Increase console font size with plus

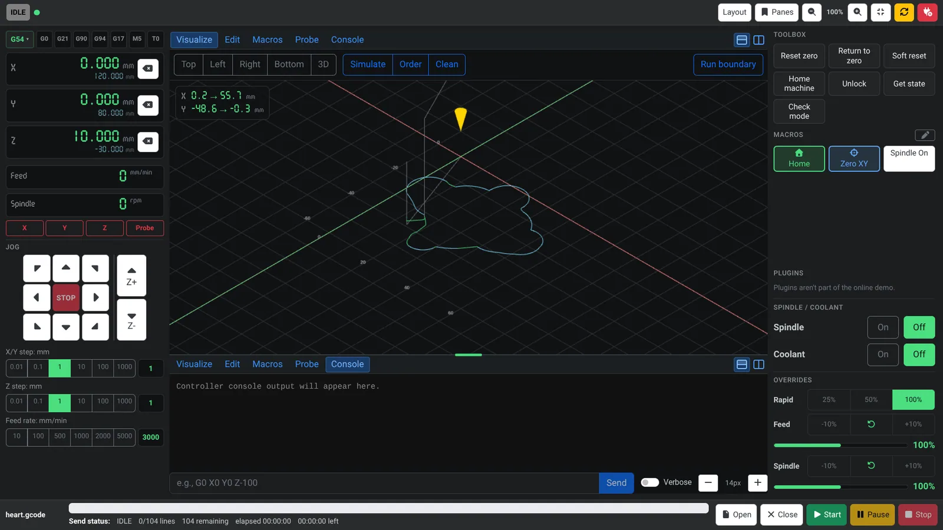click(757, 483)
